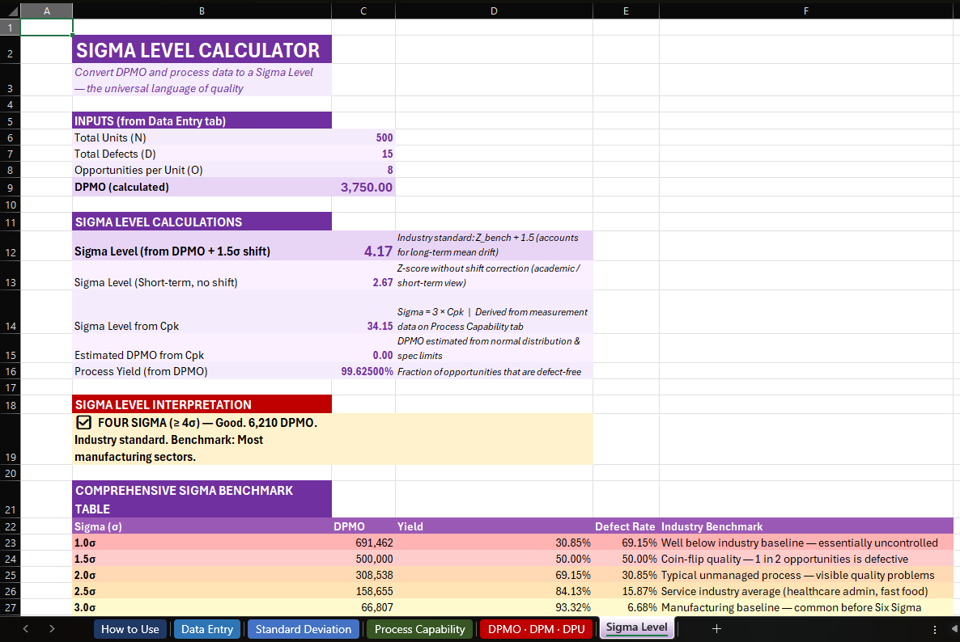Select the Sigma Level cell showing 4.17
The height and width of the screenshot is (642, 960).
pos(363,251)
